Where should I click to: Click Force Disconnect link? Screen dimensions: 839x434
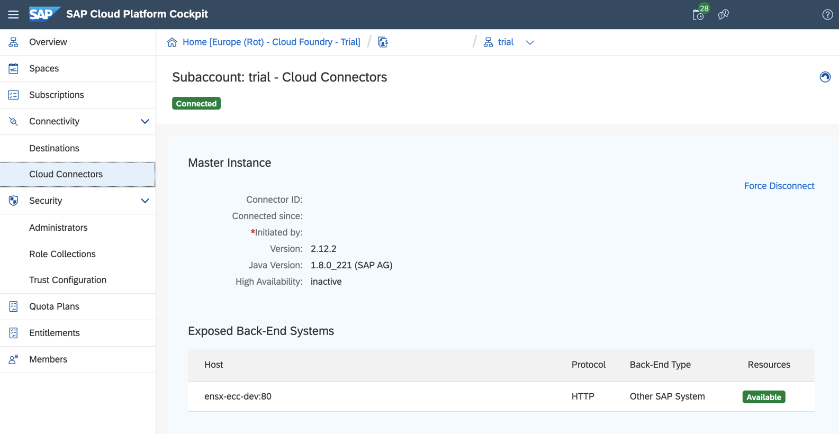[x=779, y=186]
